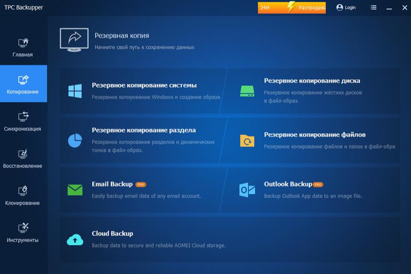Viewport: 411px width, 274px height.
Task: Open the Инструменты tools icon
Action: click(23, 229)
